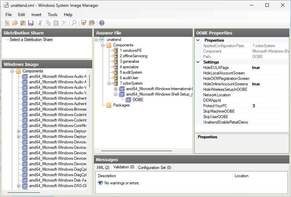Select the 4 specialize pass label
Image resolution: width=291 pixels, height=197 pixels.
click(129, 67)
